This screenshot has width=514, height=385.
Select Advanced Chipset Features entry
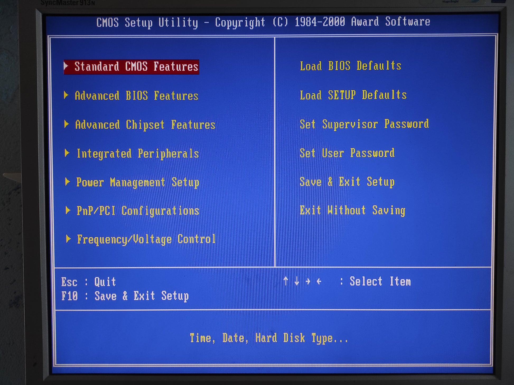pyautogui.click(x=145, y=125)
